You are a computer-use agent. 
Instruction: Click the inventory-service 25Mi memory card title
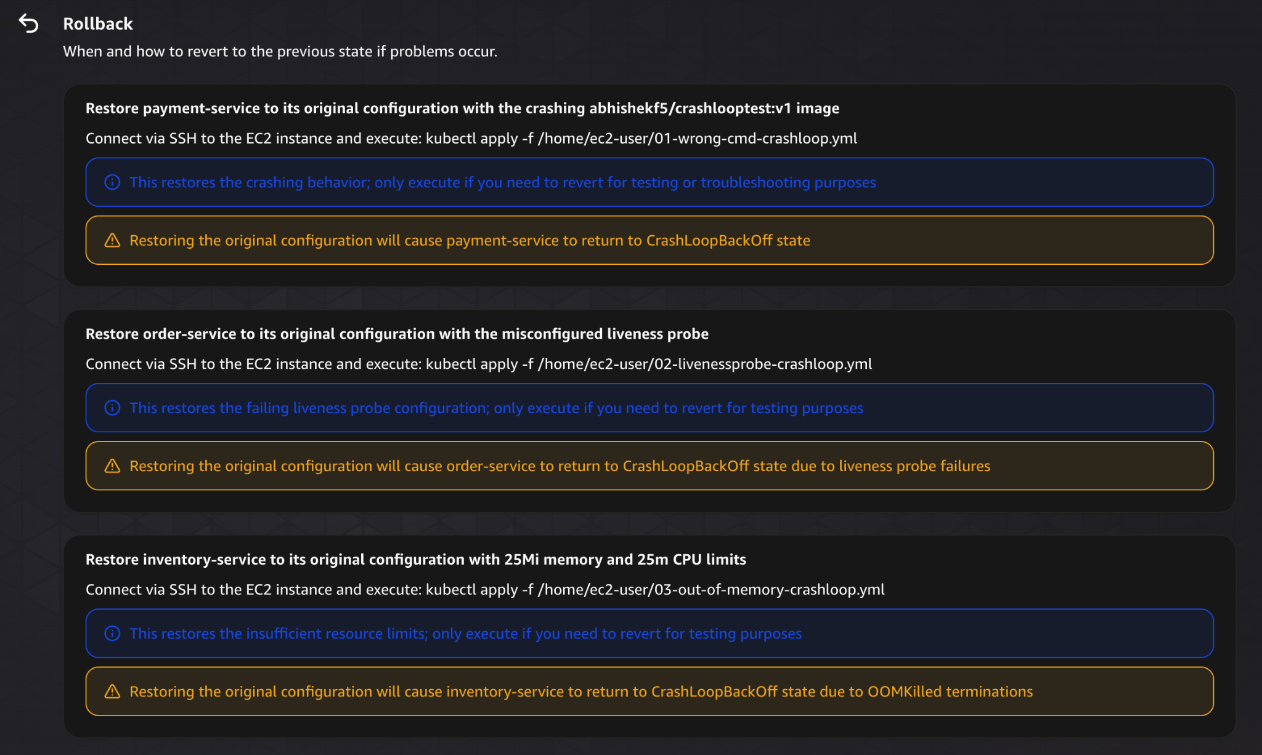tap(415, 559)
